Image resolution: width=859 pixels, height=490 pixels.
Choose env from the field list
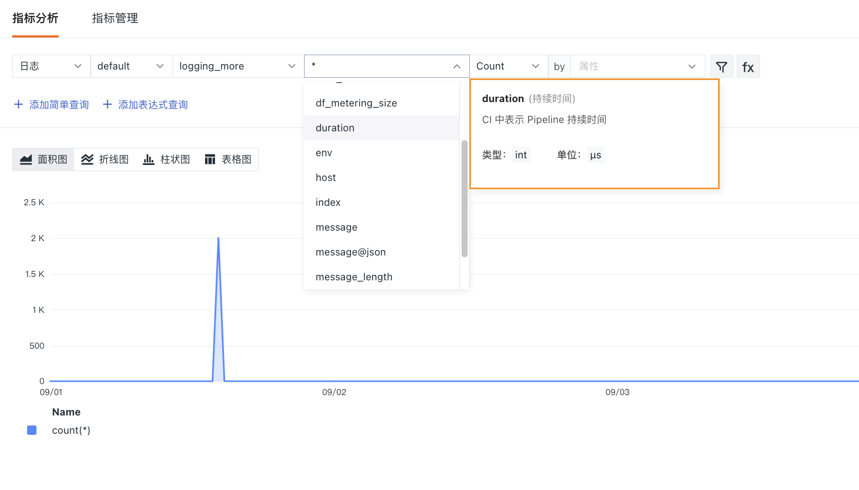[381, 153]
